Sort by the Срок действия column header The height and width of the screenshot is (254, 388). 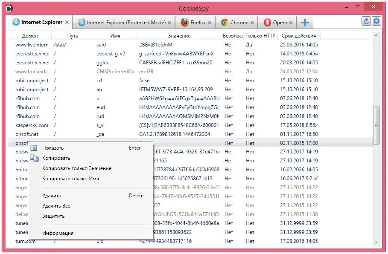tap(299, 35)
